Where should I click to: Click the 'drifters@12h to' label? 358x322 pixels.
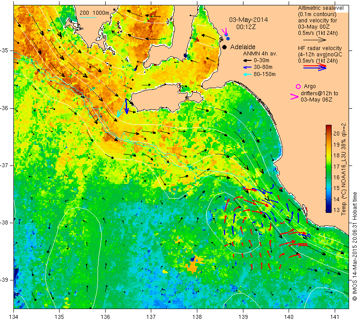point(319,93)
